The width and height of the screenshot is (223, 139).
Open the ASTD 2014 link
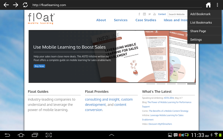[169, 98]
